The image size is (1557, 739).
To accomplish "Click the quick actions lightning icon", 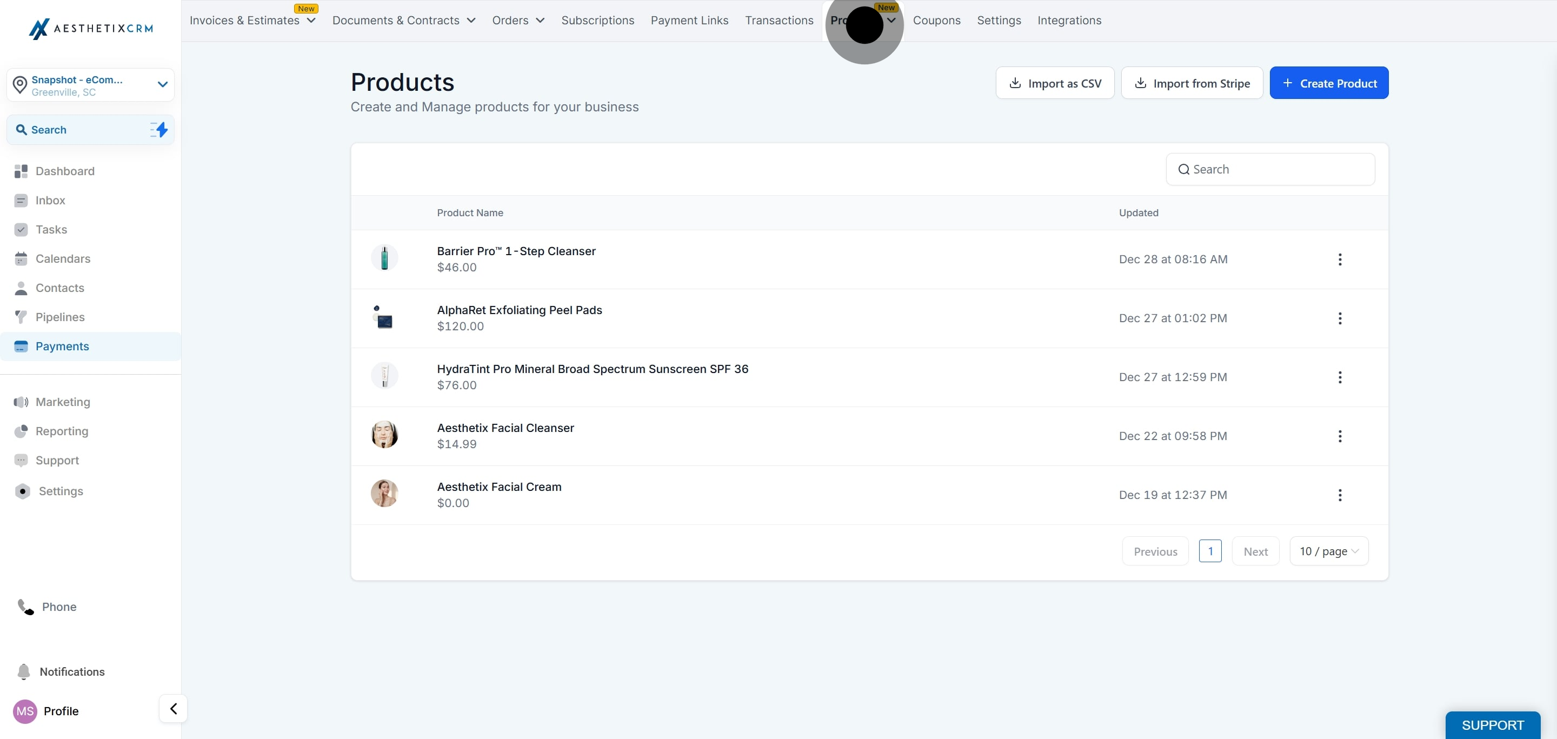I will (159, 130).
